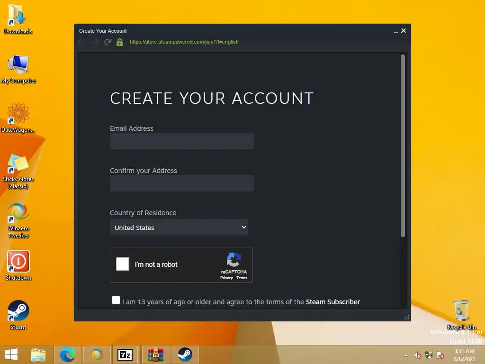
Task: Launch Microsoft Edge from the taskbar
Action: click(67, 355)
